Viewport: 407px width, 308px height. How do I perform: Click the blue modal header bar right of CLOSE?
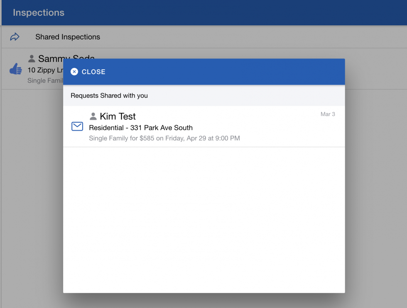coord(224,72)
